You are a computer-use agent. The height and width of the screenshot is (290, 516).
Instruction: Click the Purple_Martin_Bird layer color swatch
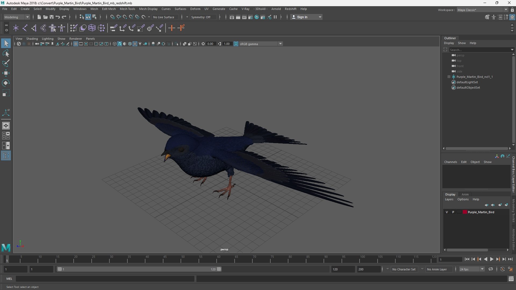(465, 212)
